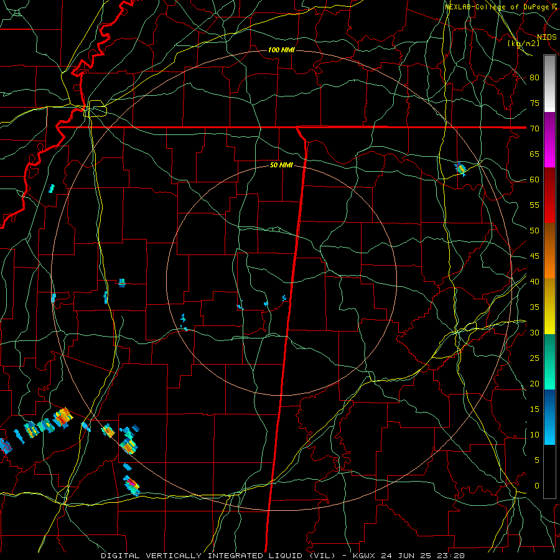Click the 55 value on the VIL scale
The image size is (560, 560).
(x=534, y=205)
